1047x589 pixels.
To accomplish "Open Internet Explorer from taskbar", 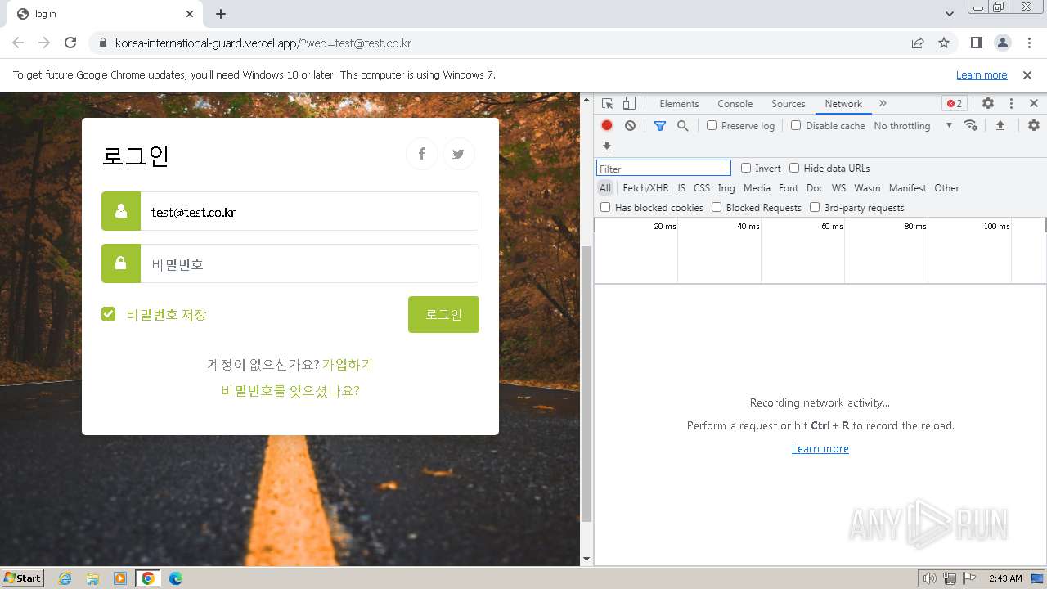I will click(x=65, y=578).
